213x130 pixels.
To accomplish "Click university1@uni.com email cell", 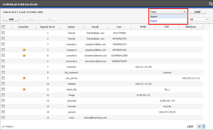I will point(95,61).
